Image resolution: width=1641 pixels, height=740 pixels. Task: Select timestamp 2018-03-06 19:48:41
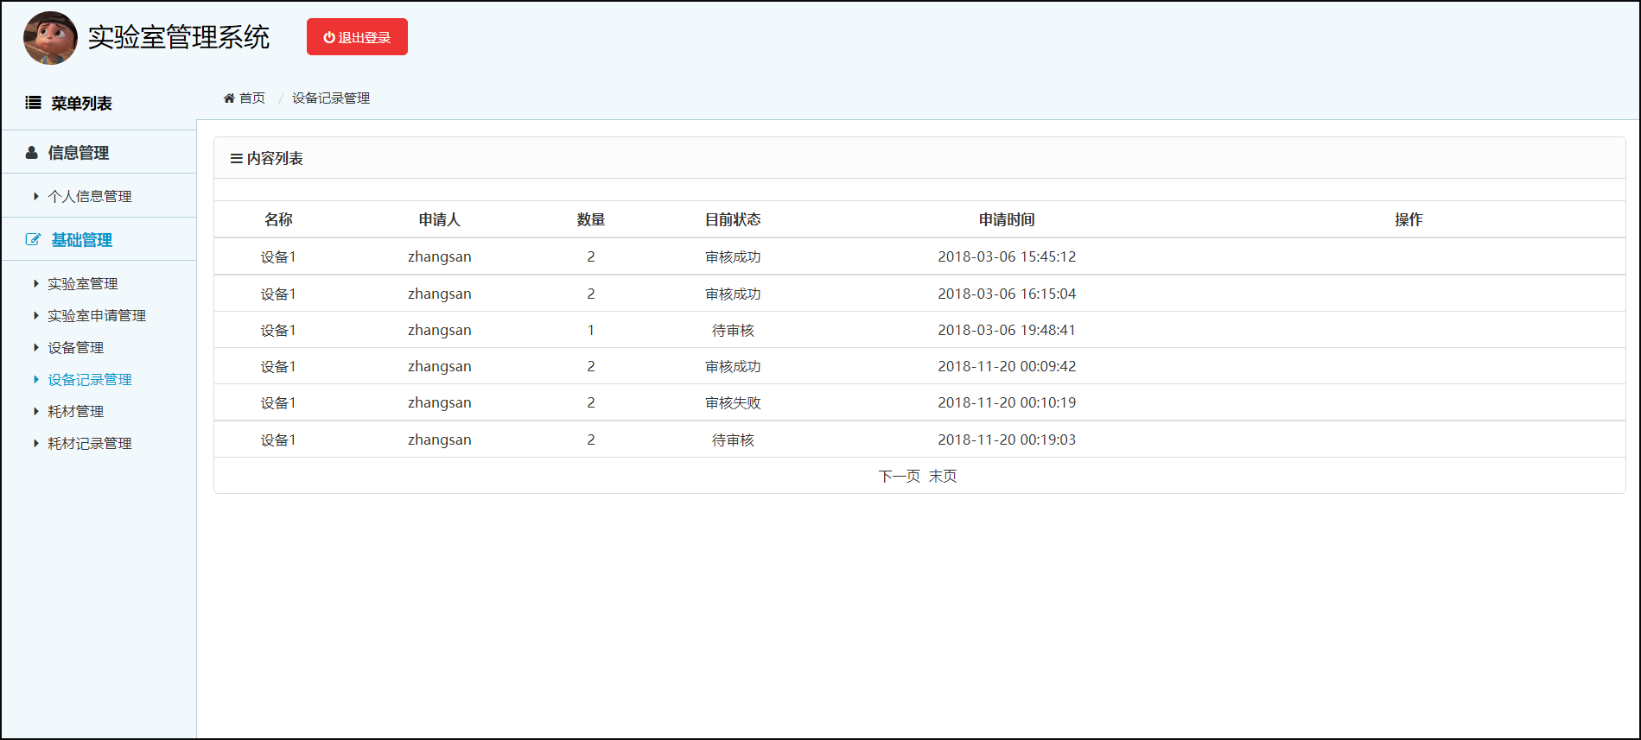[1007, 331]
